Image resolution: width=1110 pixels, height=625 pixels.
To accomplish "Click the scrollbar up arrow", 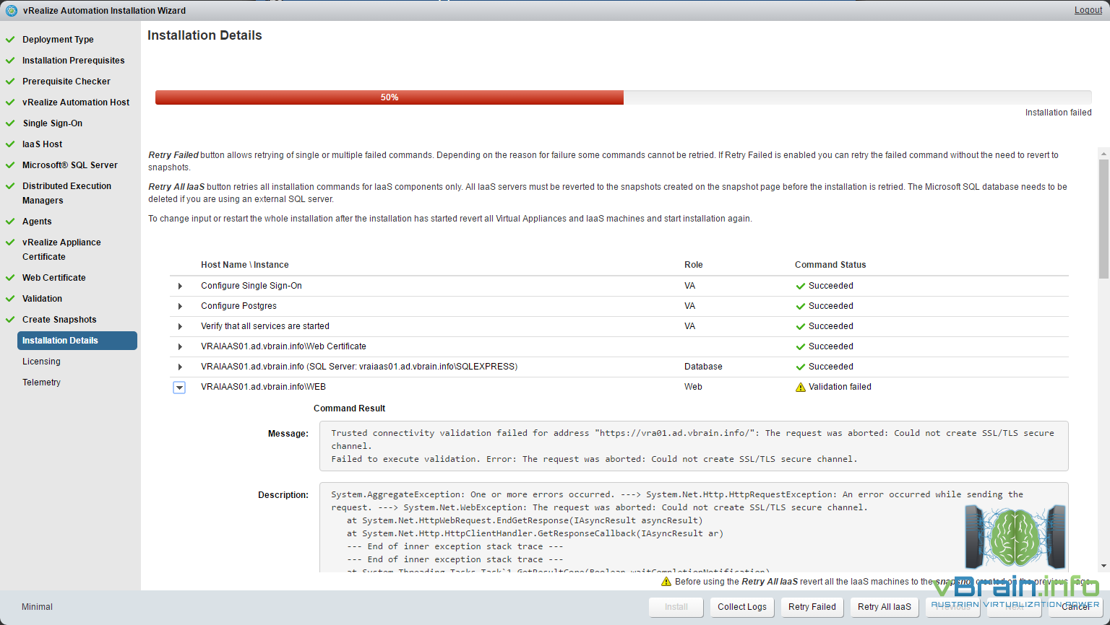I will coord(1103,153).
